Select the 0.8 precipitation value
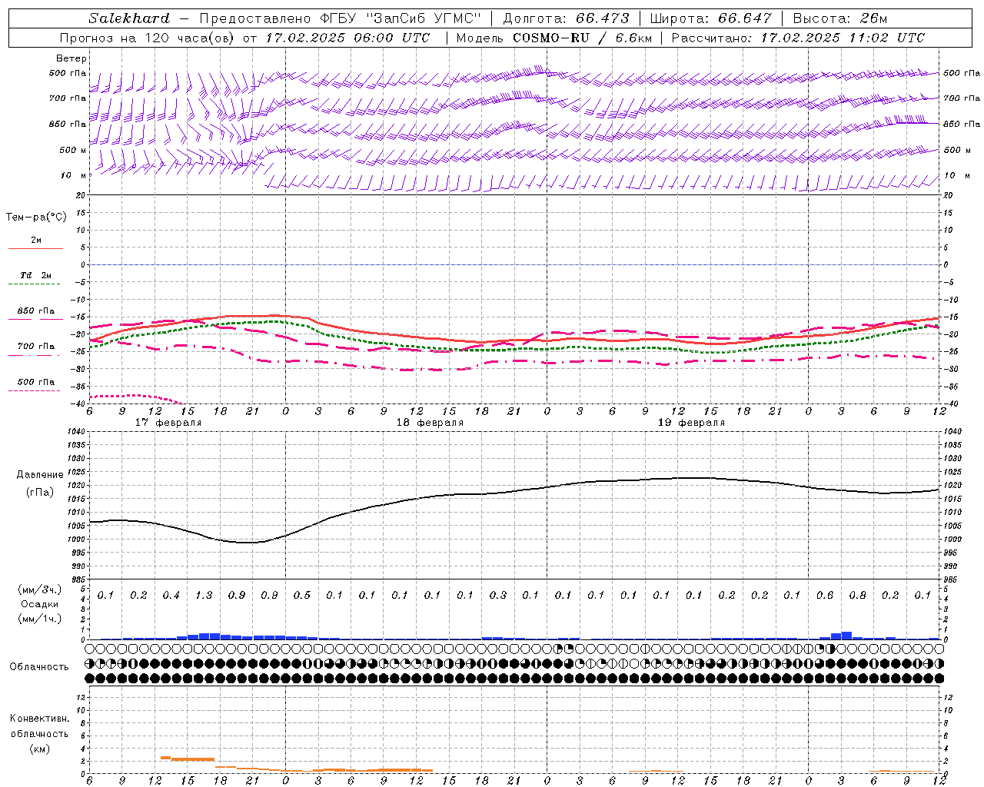984x787 pixels. pos(857,595)
